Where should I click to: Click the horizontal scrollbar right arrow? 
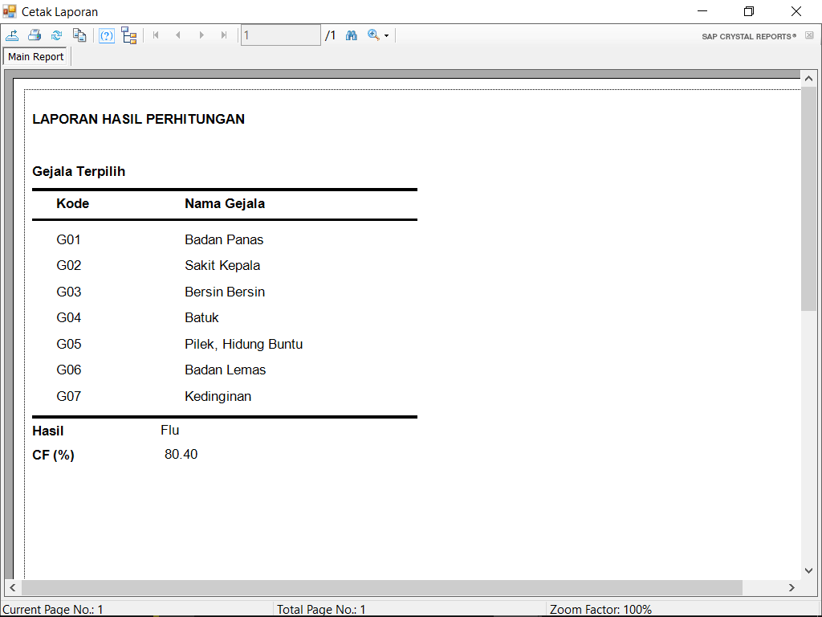[791, 588]
